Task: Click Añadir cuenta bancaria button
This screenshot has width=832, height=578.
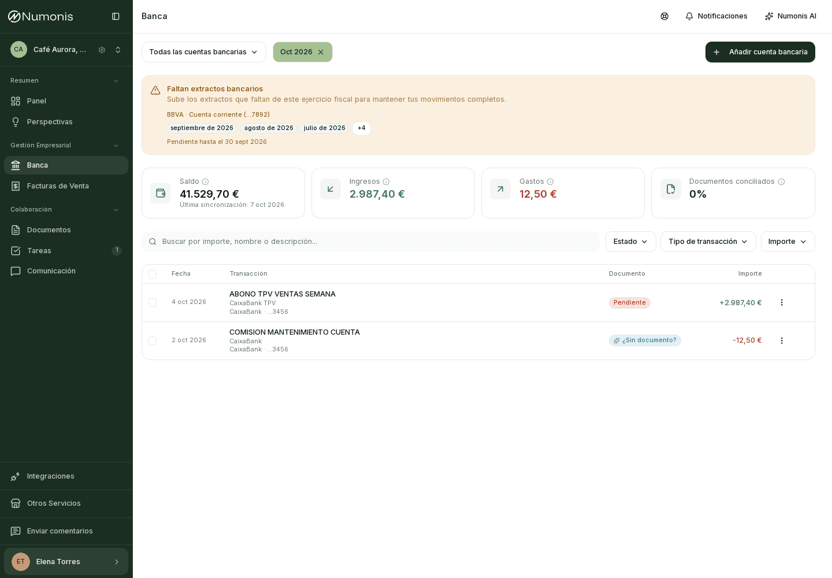Action: coord(760,52)
